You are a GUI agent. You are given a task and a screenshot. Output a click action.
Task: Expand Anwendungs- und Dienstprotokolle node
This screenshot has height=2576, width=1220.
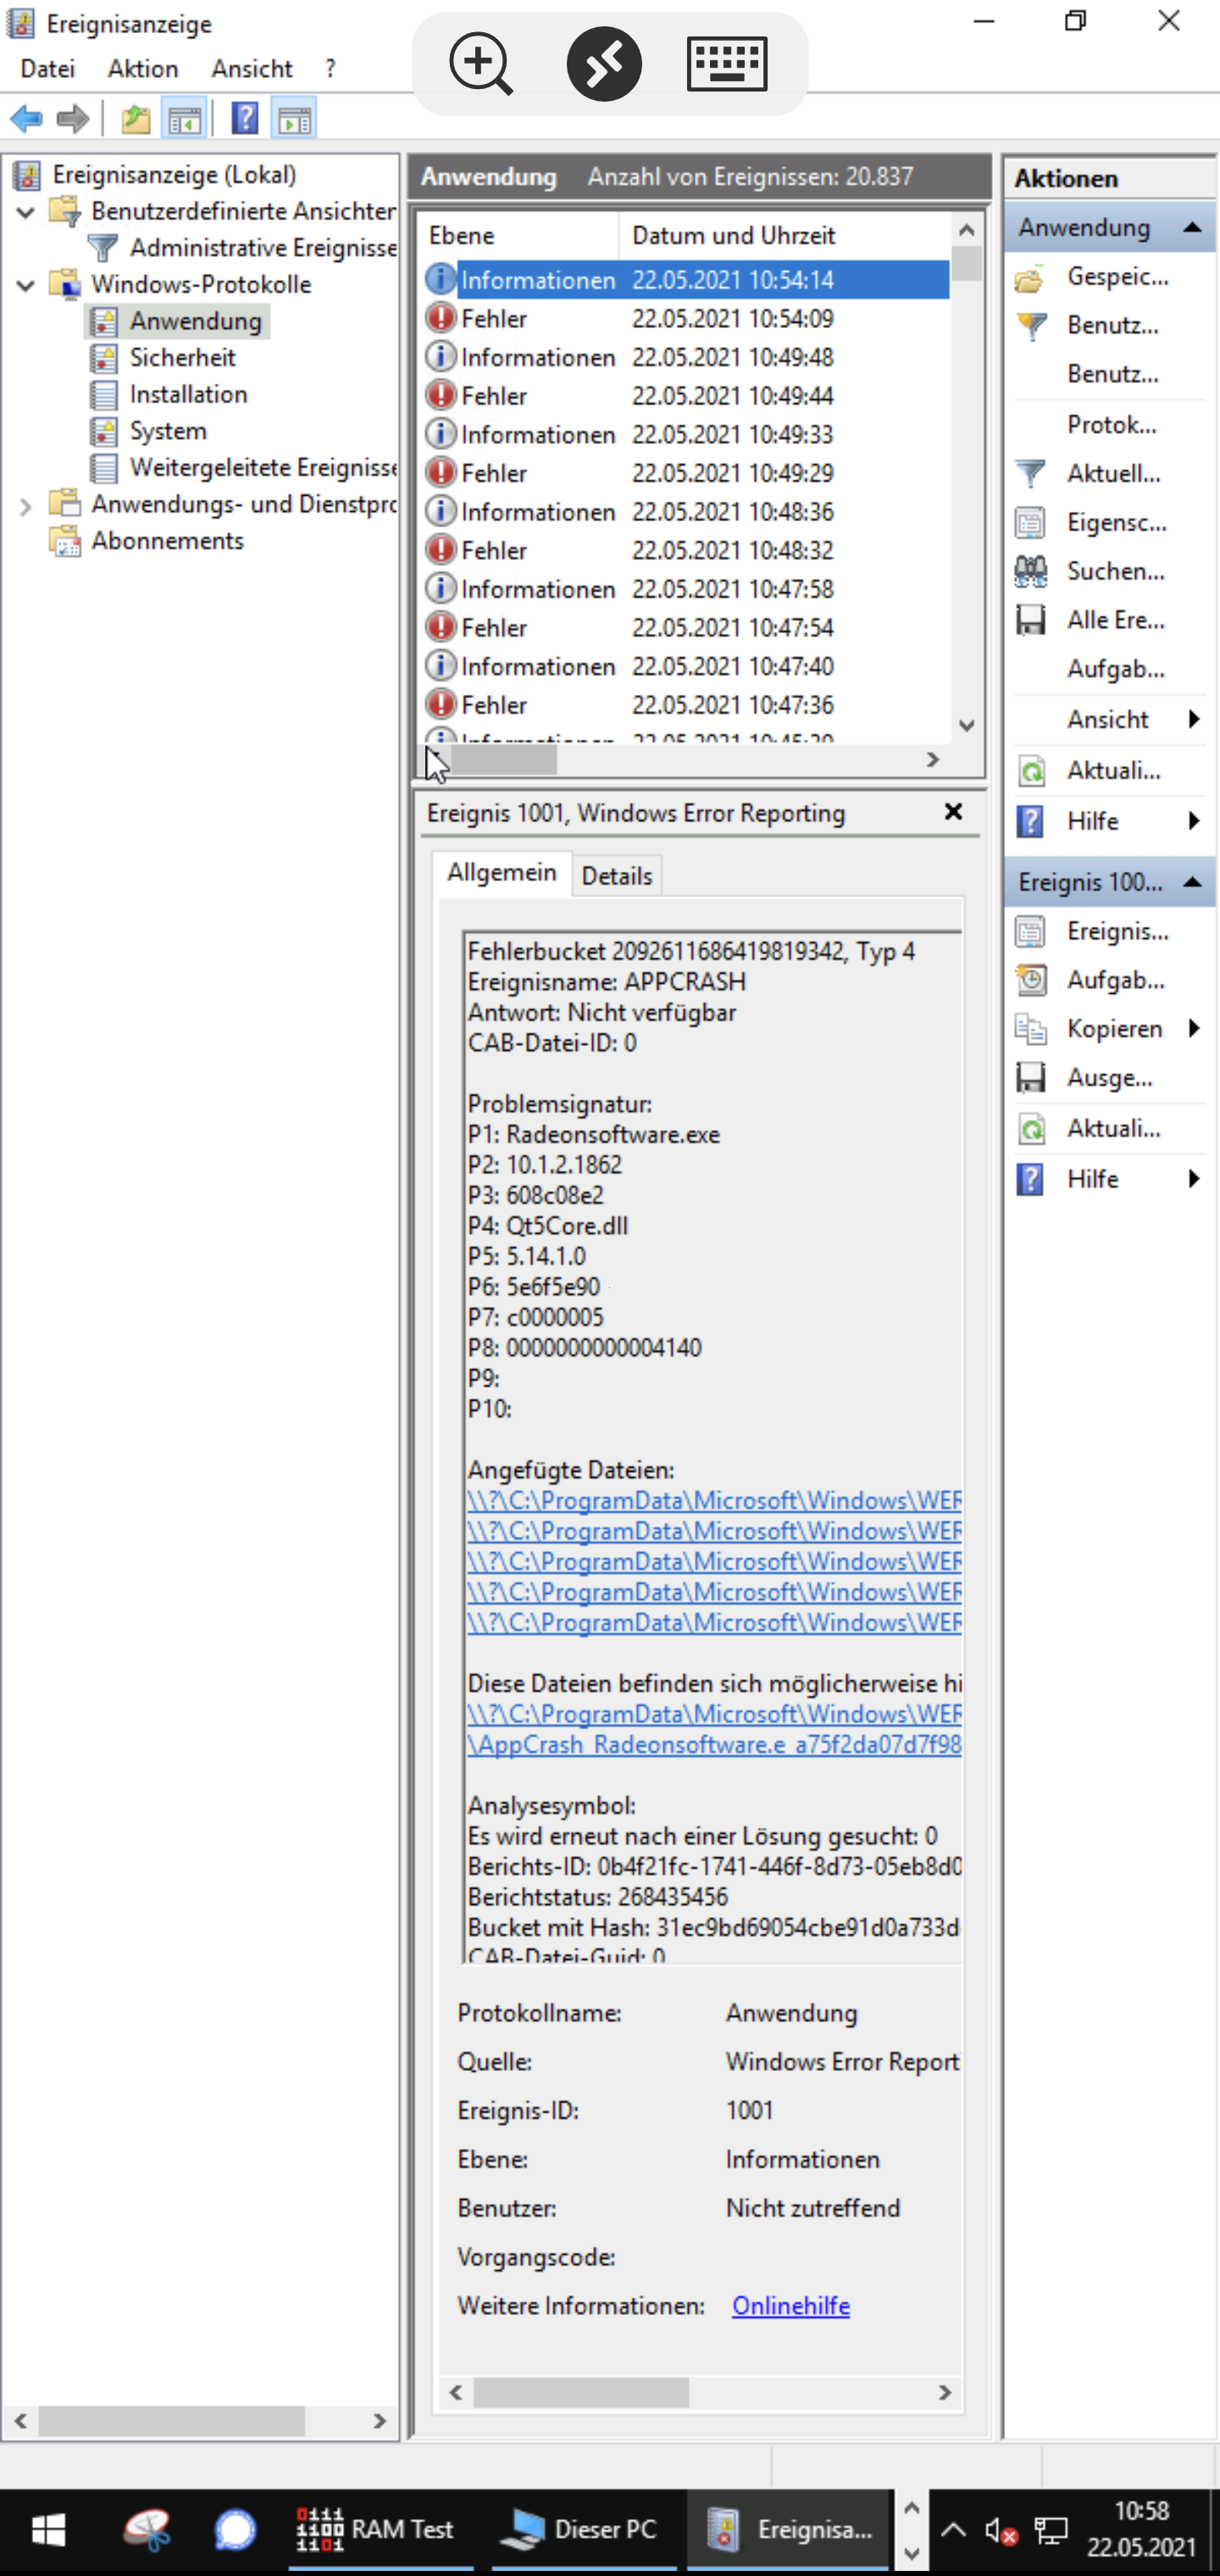tap(26, 507)
